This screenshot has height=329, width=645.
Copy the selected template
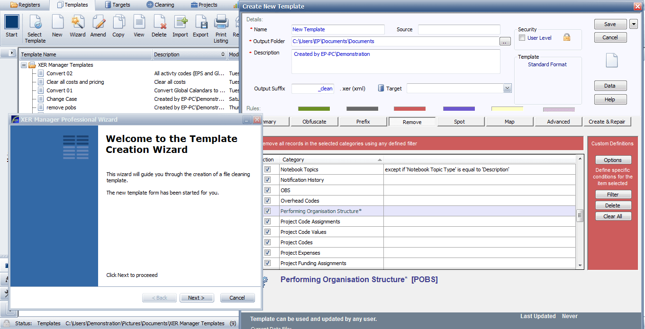[118, 22]
